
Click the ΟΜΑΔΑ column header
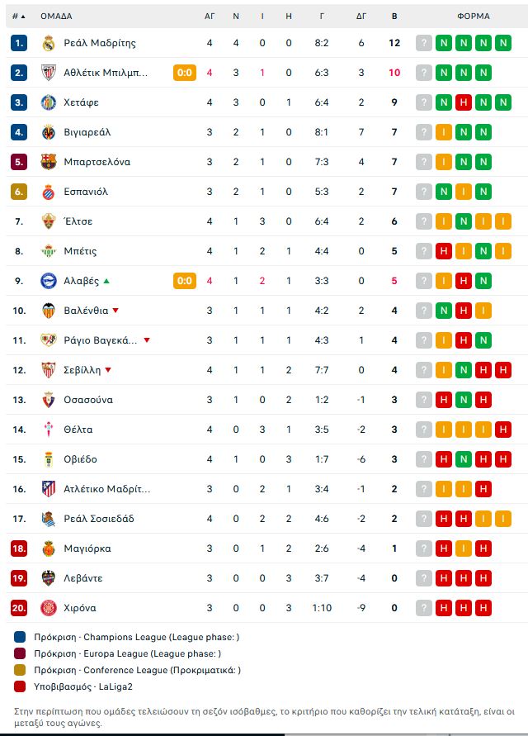coord(56,16)
